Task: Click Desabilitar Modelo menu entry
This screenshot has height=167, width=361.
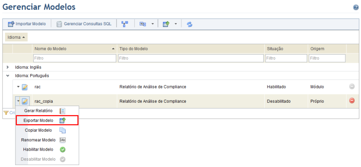Action: (47, 159)
